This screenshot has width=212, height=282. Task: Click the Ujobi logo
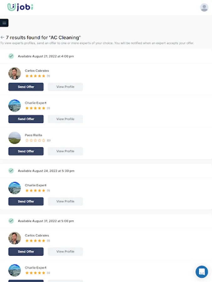[20, 7]
